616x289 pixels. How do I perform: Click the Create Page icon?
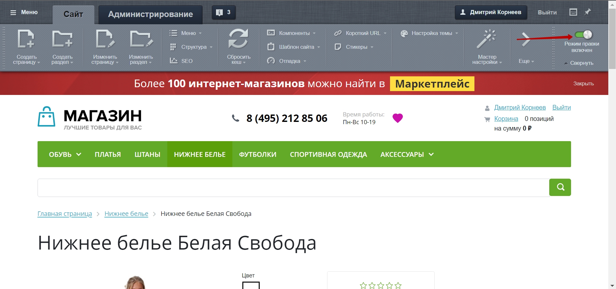coord(26,39)
